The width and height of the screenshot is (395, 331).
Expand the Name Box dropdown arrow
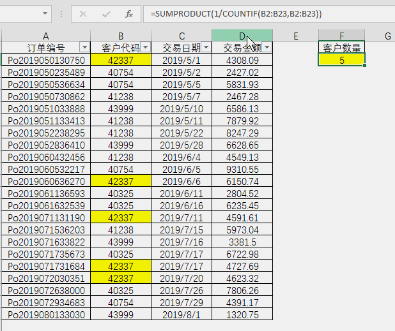pyautogui.click(x=45, y=13)
